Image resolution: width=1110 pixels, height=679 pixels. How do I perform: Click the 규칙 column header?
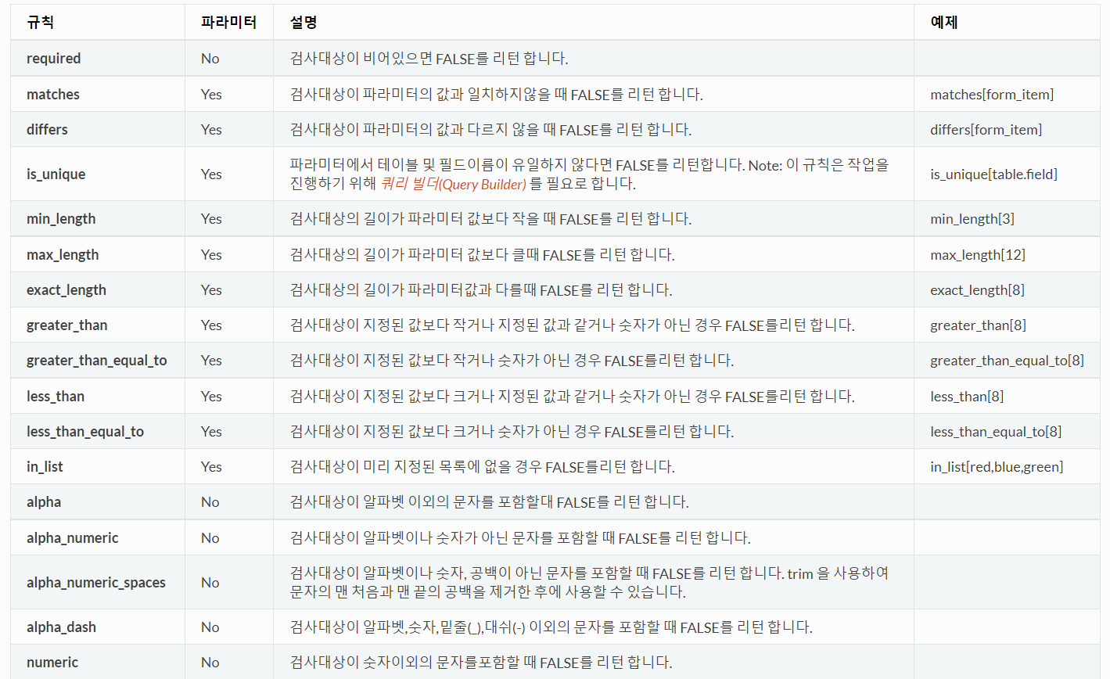click(x=40, y=23)
